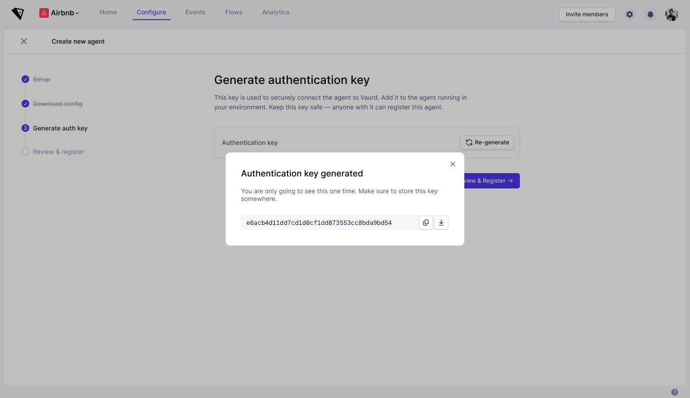This screenshot has height=398, width=690.
Task: Open the Events tab
Action: pyautogui.click(x=195, y=12)
